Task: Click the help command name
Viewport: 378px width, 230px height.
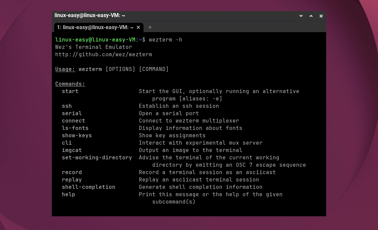Action: click(x=69, y=194)
